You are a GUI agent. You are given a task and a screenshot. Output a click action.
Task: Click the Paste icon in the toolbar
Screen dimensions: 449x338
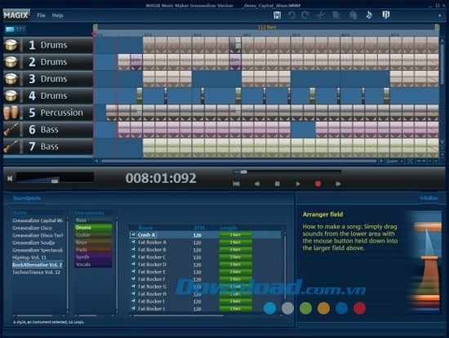353,16
